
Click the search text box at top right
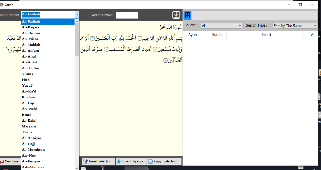[254, 15]
